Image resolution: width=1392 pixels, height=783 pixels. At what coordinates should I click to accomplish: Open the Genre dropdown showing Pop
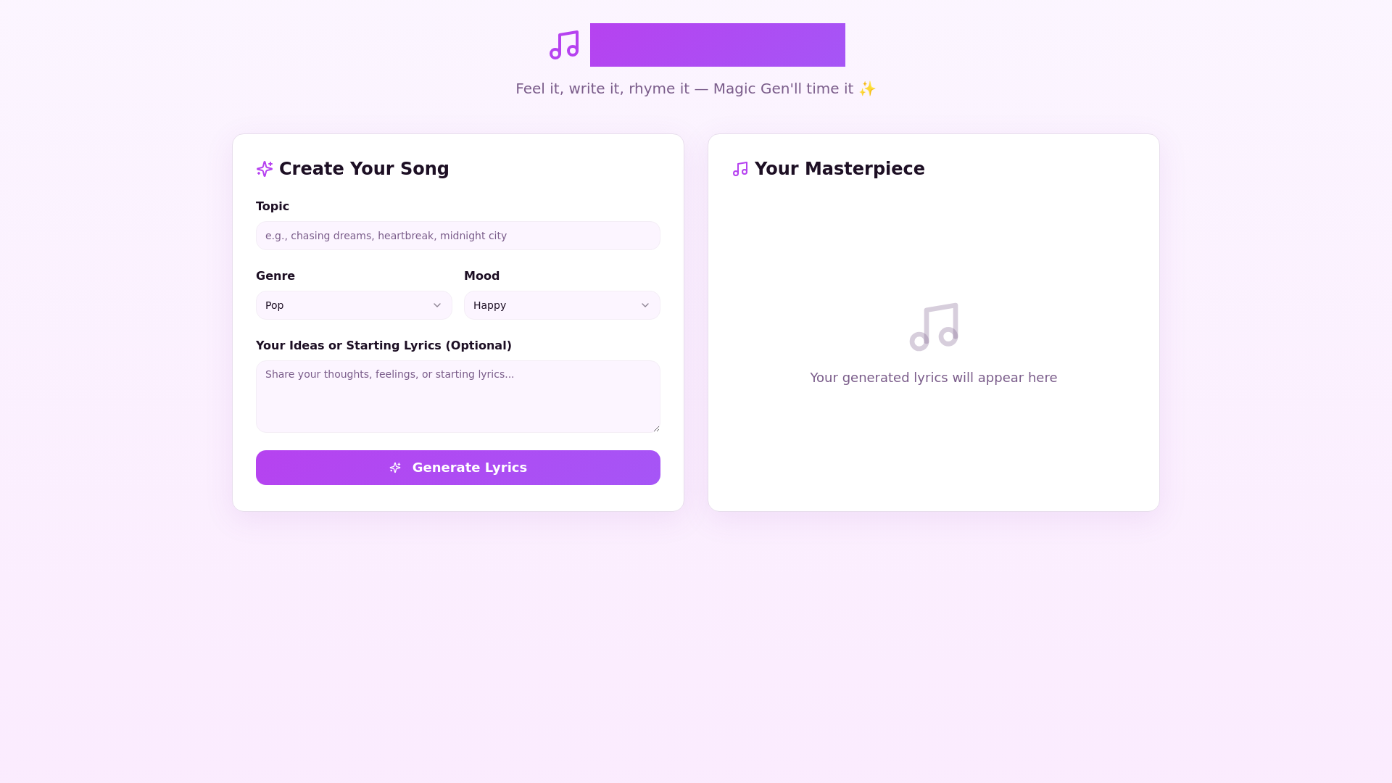point(353,305)
